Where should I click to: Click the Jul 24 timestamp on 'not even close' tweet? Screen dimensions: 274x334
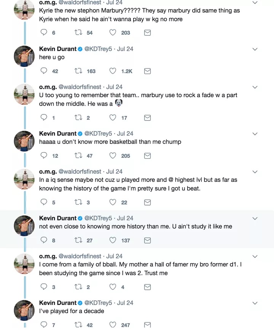point(125,218)
